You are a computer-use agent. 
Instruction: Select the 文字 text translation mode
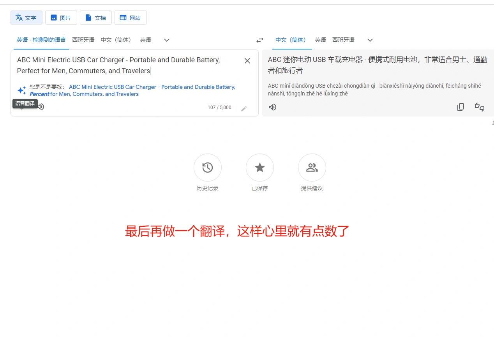click(x=26, y=18)
